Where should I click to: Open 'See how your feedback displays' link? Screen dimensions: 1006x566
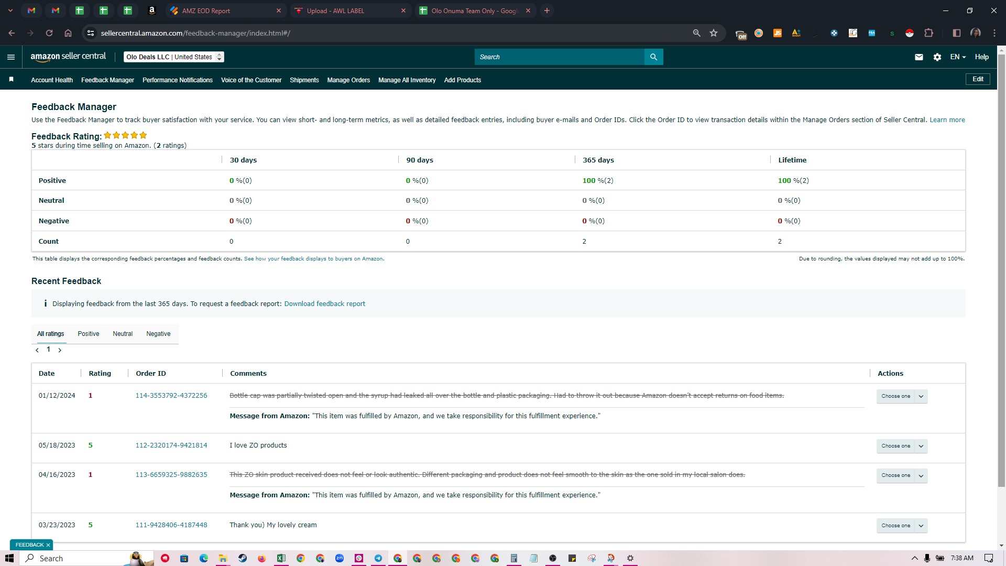coord(313,259)
